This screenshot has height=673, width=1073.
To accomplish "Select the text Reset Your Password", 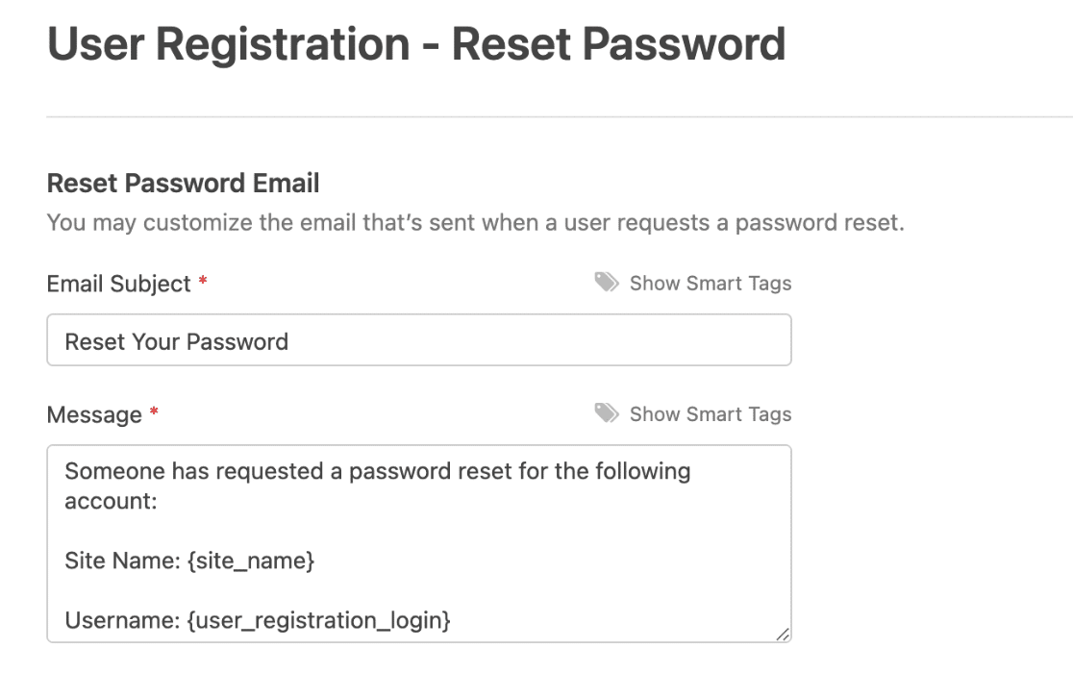I will (176, 341).
